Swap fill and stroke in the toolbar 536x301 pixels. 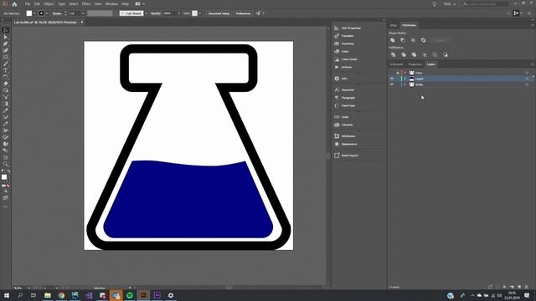point(8,171)
